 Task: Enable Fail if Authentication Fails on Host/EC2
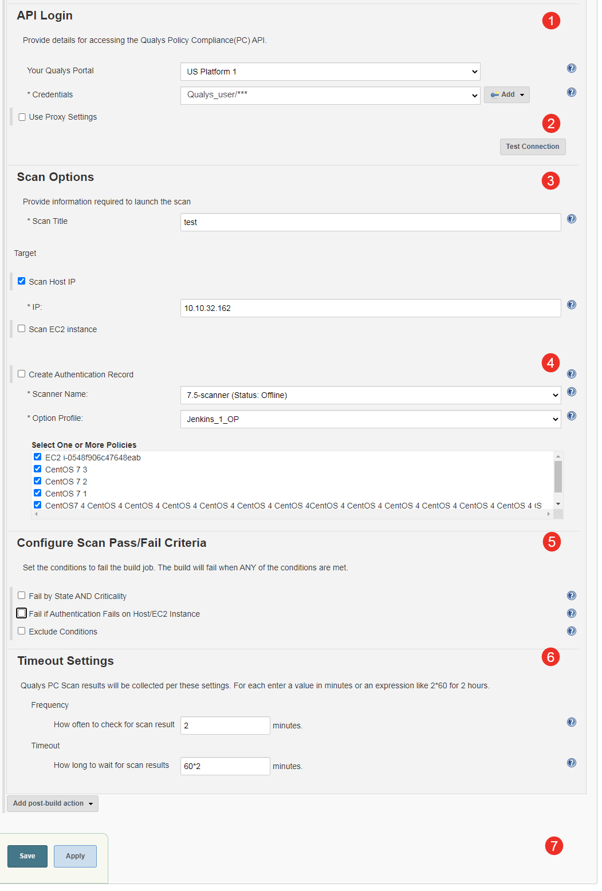point(22,613)
